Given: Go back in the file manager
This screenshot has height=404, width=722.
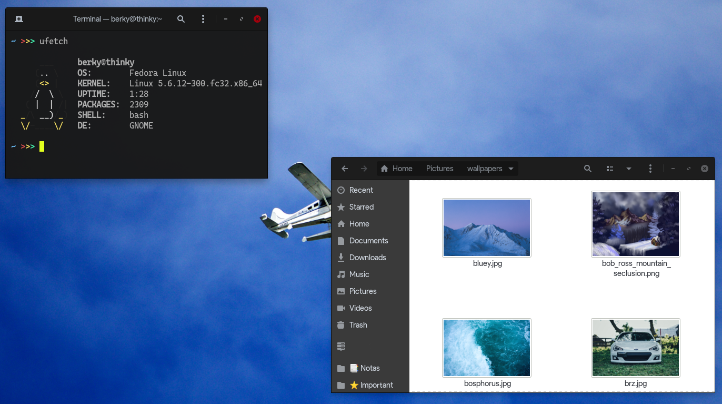Looking at the screenshot, I should pyautogui.click(x=345, y=169).
